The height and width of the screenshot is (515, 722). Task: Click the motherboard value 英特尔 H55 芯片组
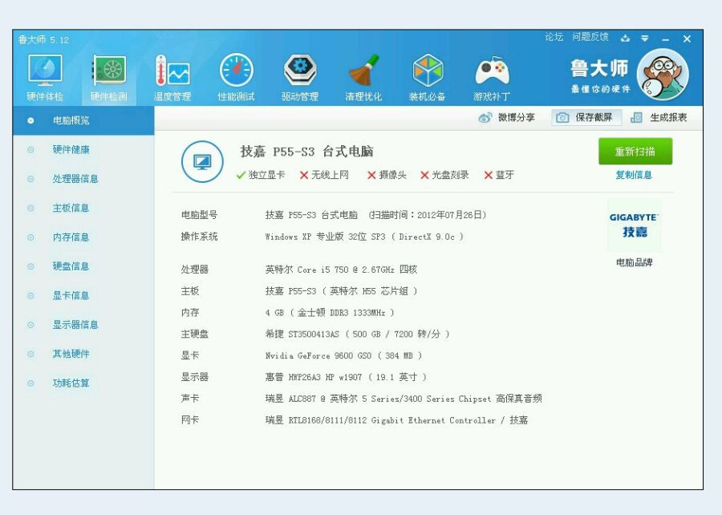[x=369, y=291]
